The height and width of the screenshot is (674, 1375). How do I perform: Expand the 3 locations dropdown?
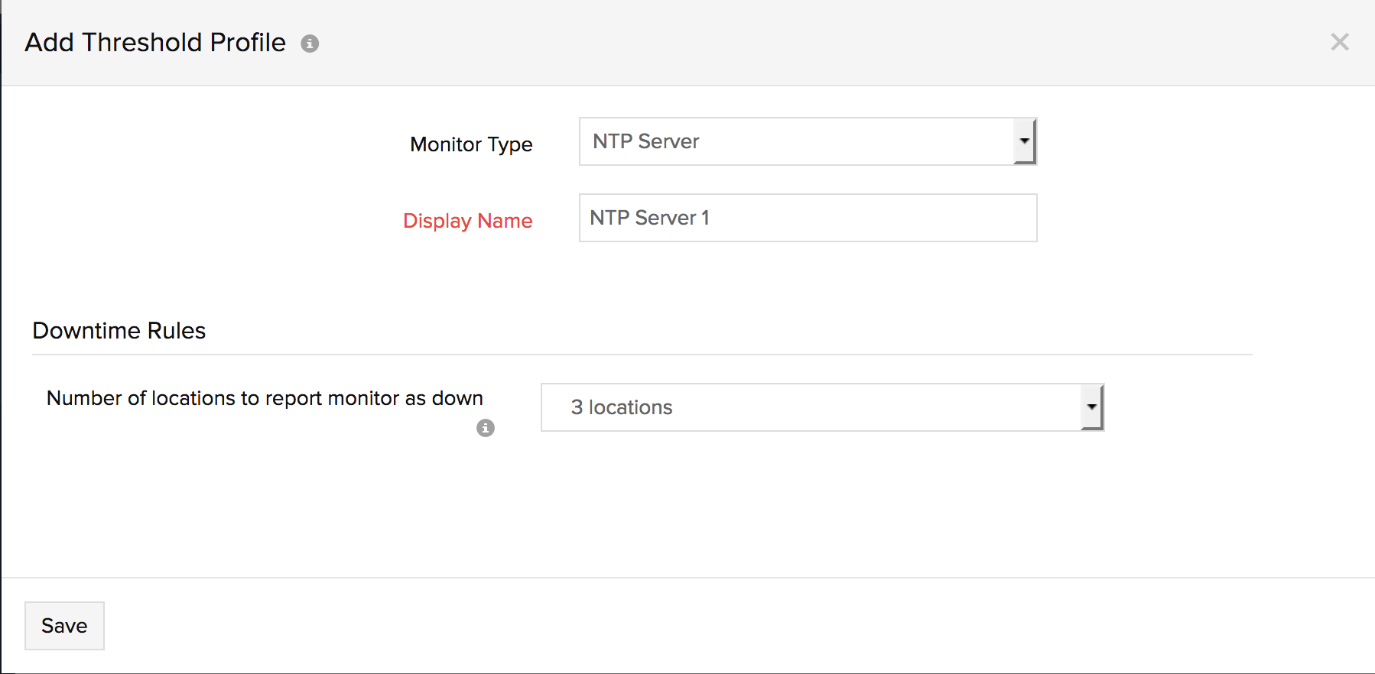811,407
